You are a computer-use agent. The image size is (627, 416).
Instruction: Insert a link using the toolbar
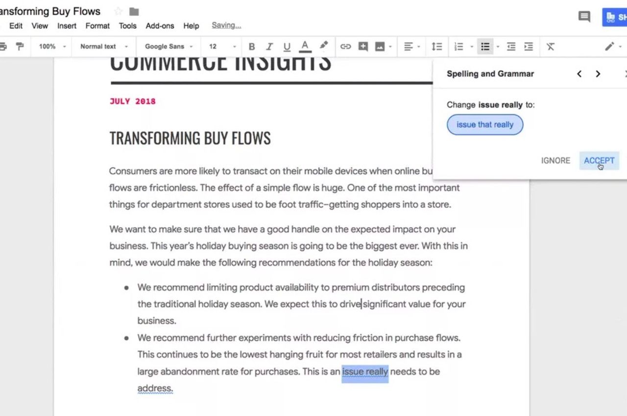coord(345,46)
